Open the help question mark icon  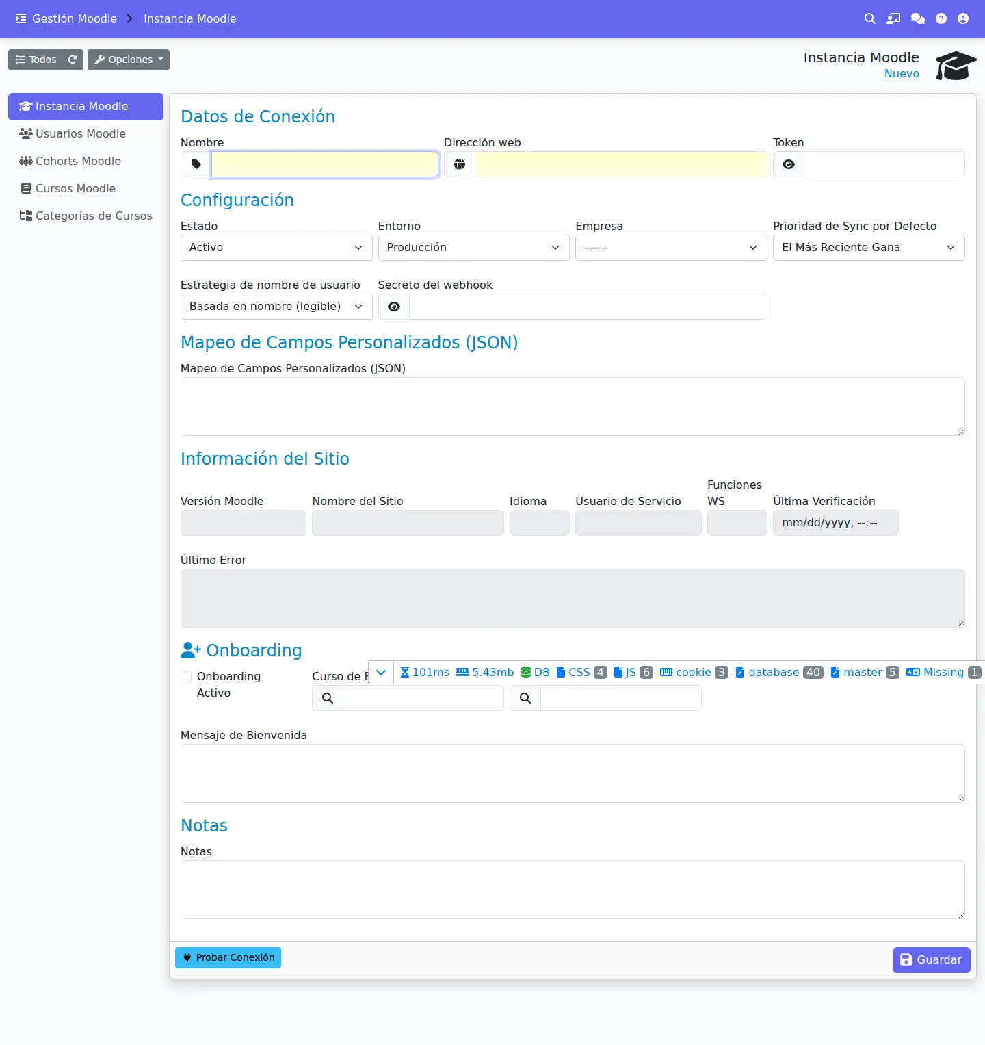pyautogui.click(x=941, y=18)
